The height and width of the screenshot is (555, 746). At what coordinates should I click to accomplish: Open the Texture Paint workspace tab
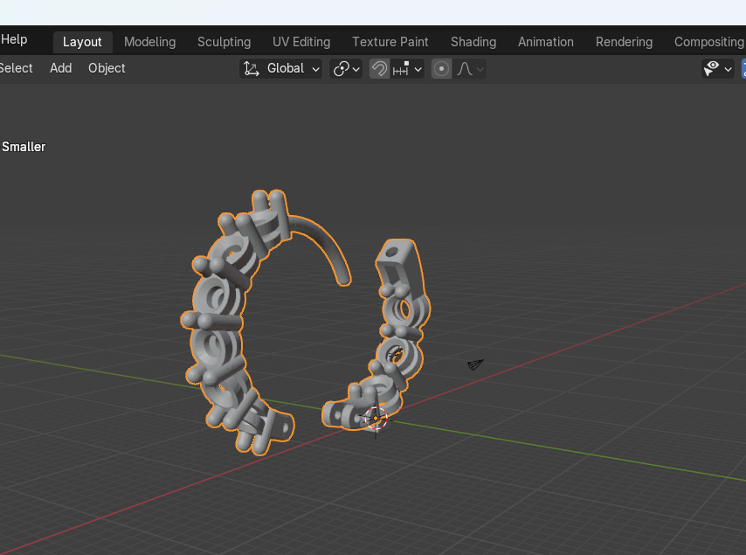click(x=390, y=42)
